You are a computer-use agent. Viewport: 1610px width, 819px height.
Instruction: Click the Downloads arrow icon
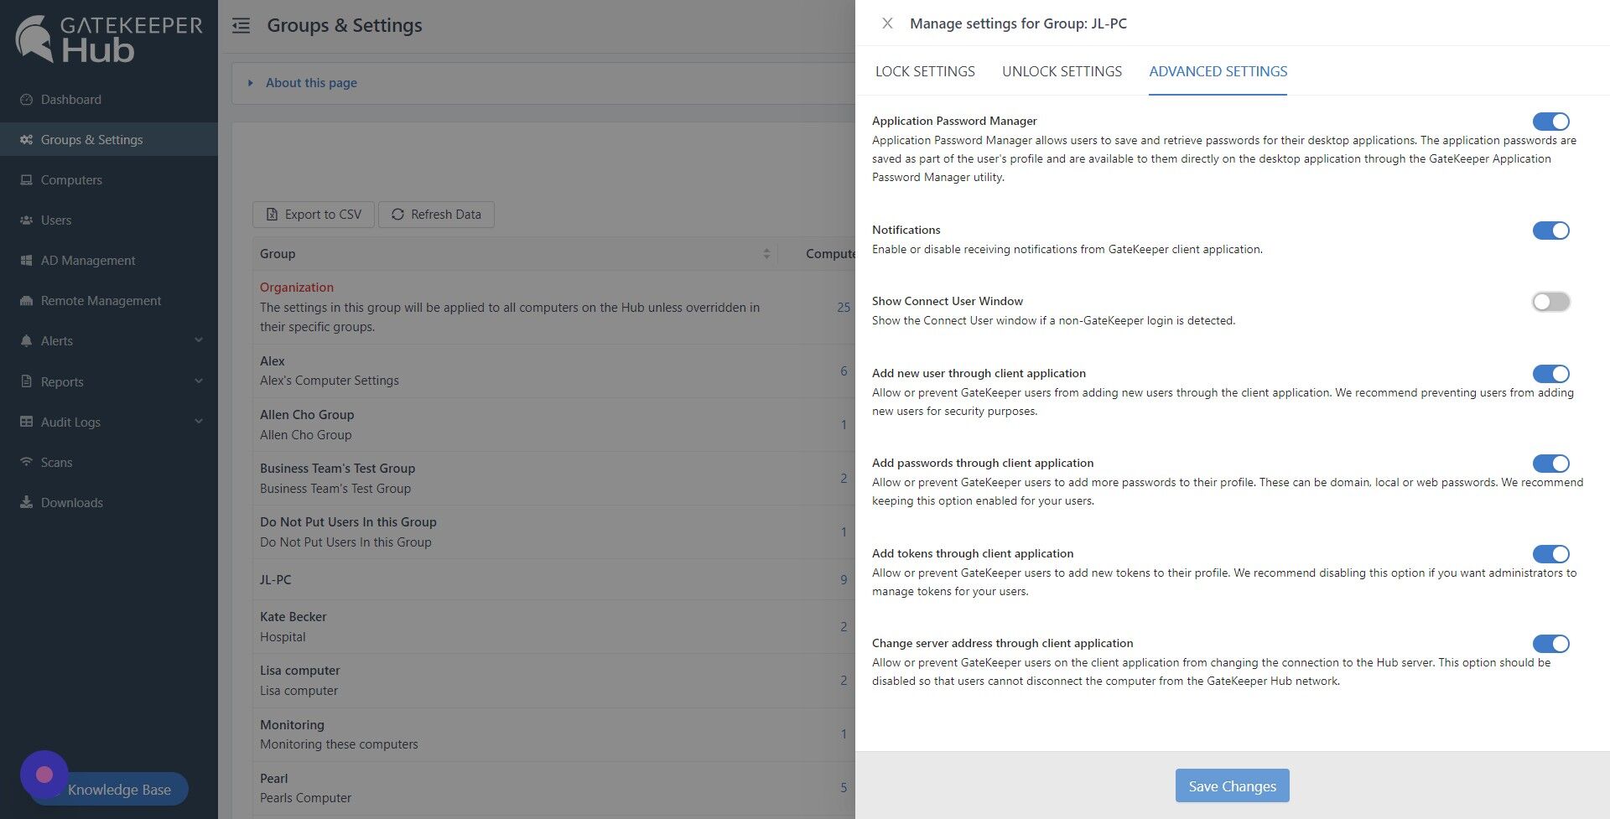coord(26,502)
